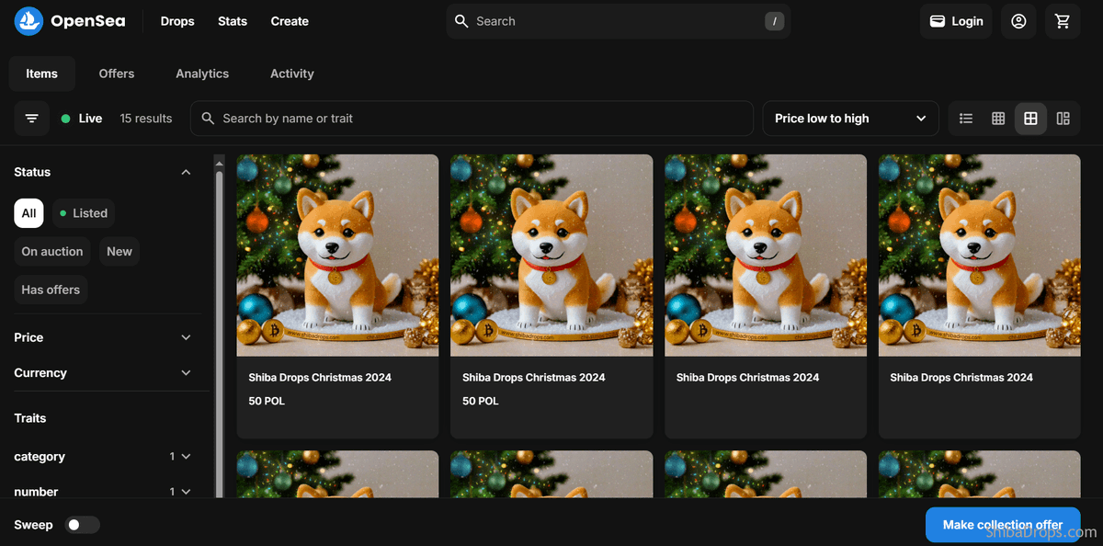Switch to list view layout
Image resolution: width=1103 pixels, height=546 pixels.
(966, 119)
